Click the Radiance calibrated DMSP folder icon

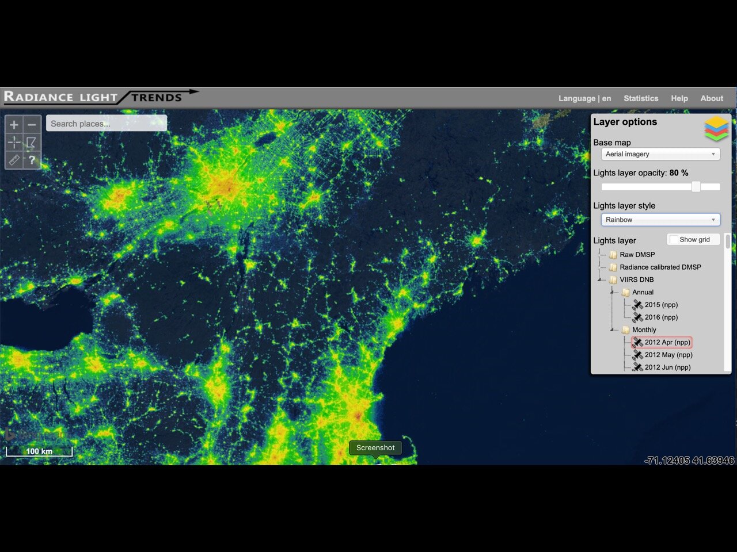click(613, 267)
